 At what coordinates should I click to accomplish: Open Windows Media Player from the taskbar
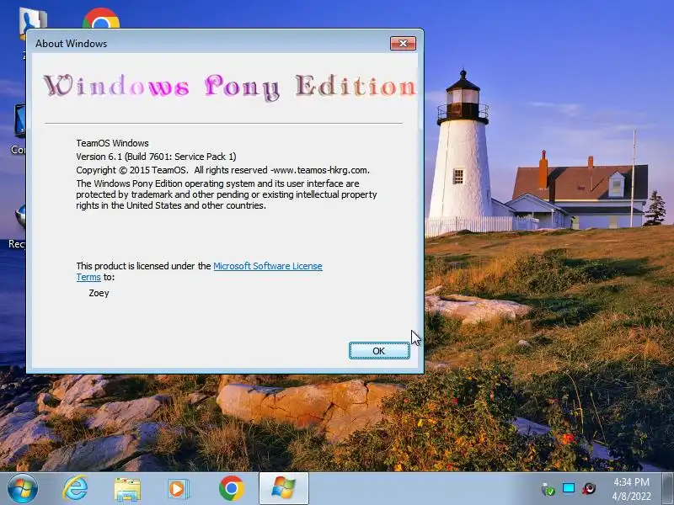tap(179, 489)
